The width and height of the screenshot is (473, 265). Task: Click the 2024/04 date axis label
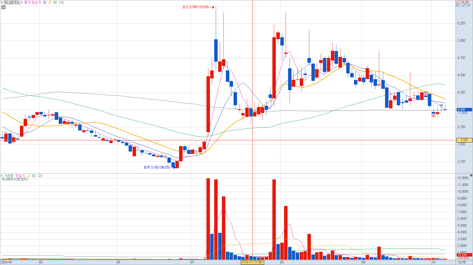(6, 262)
